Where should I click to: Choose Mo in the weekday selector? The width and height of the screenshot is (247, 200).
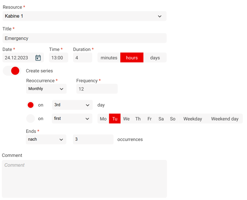tap(103, 119)
